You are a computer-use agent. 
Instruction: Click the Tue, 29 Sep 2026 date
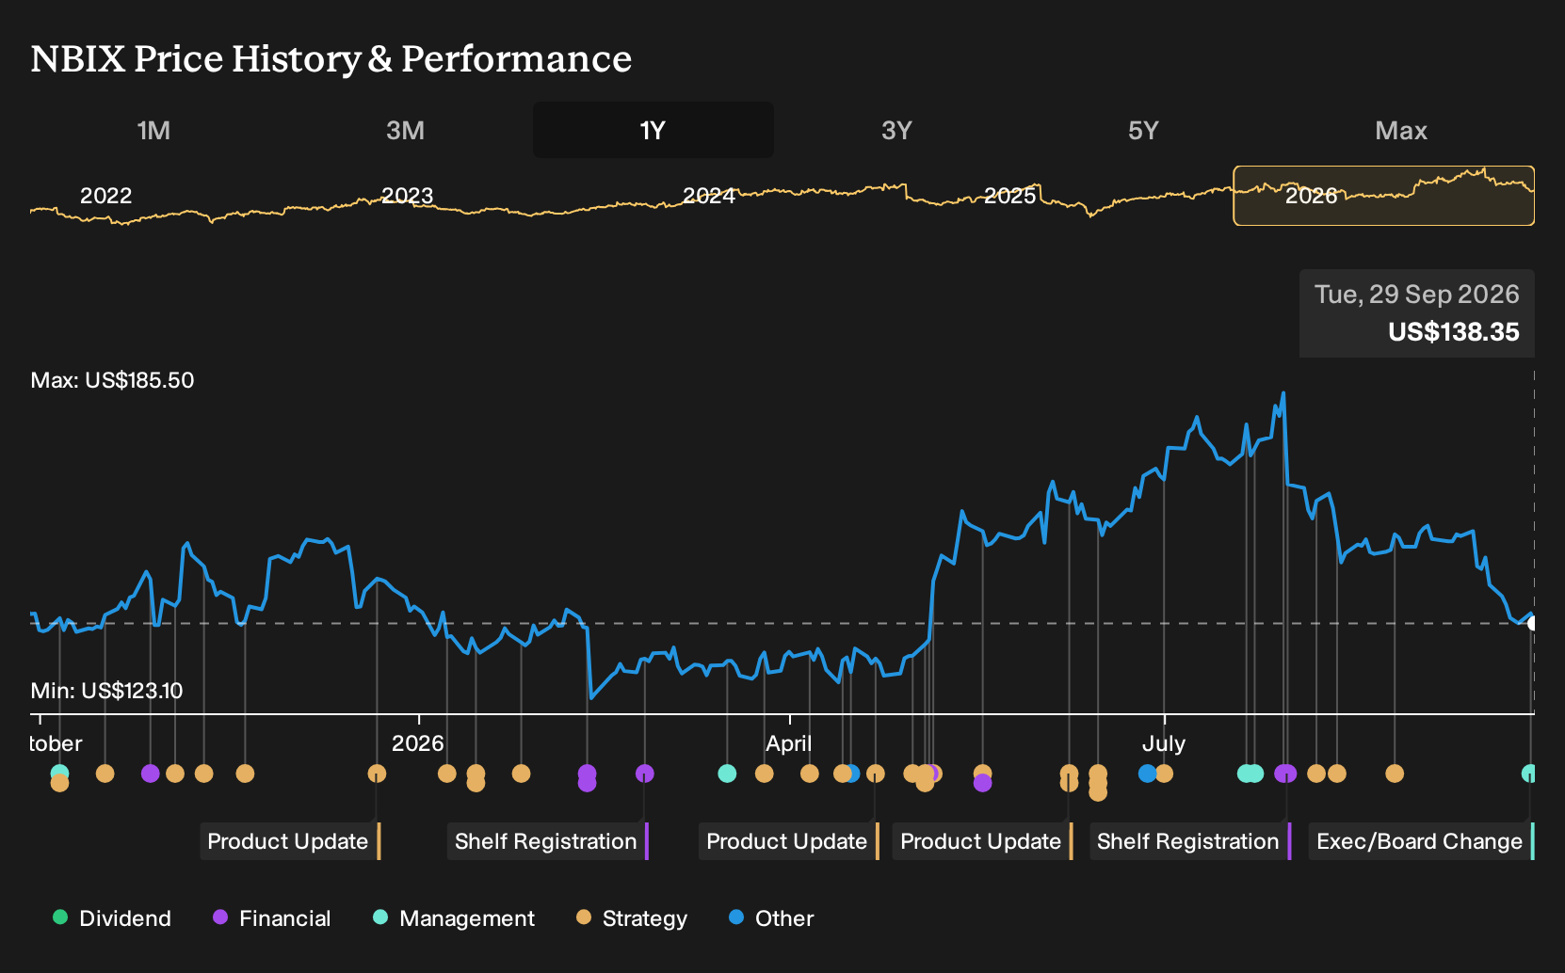[x=1417, y=295]
